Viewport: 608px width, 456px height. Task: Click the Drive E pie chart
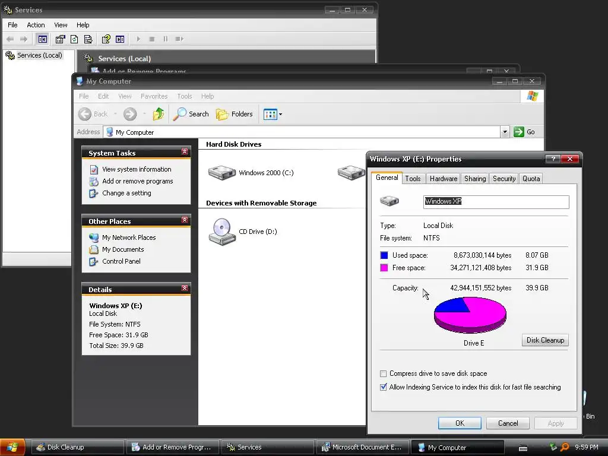(470, 315)
